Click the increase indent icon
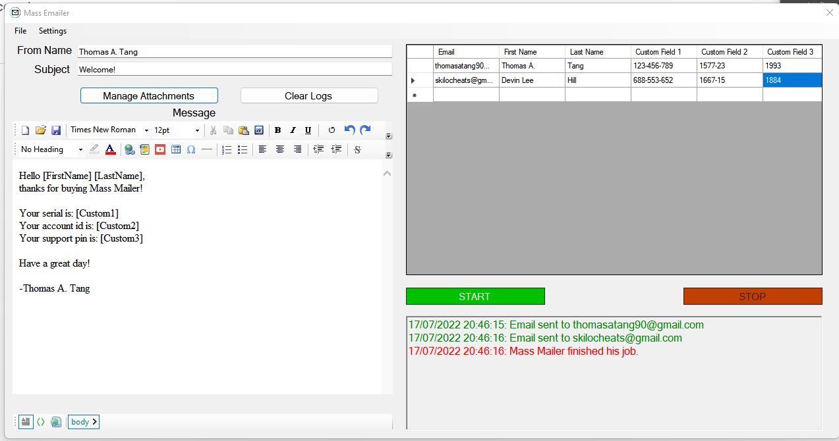This screenshot has height=441, width=839. pyautogui.click(x=336, y=149)
